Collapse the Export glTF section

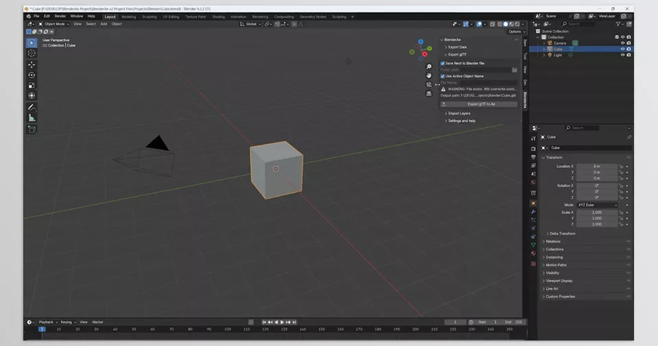(x=456, y=55)
